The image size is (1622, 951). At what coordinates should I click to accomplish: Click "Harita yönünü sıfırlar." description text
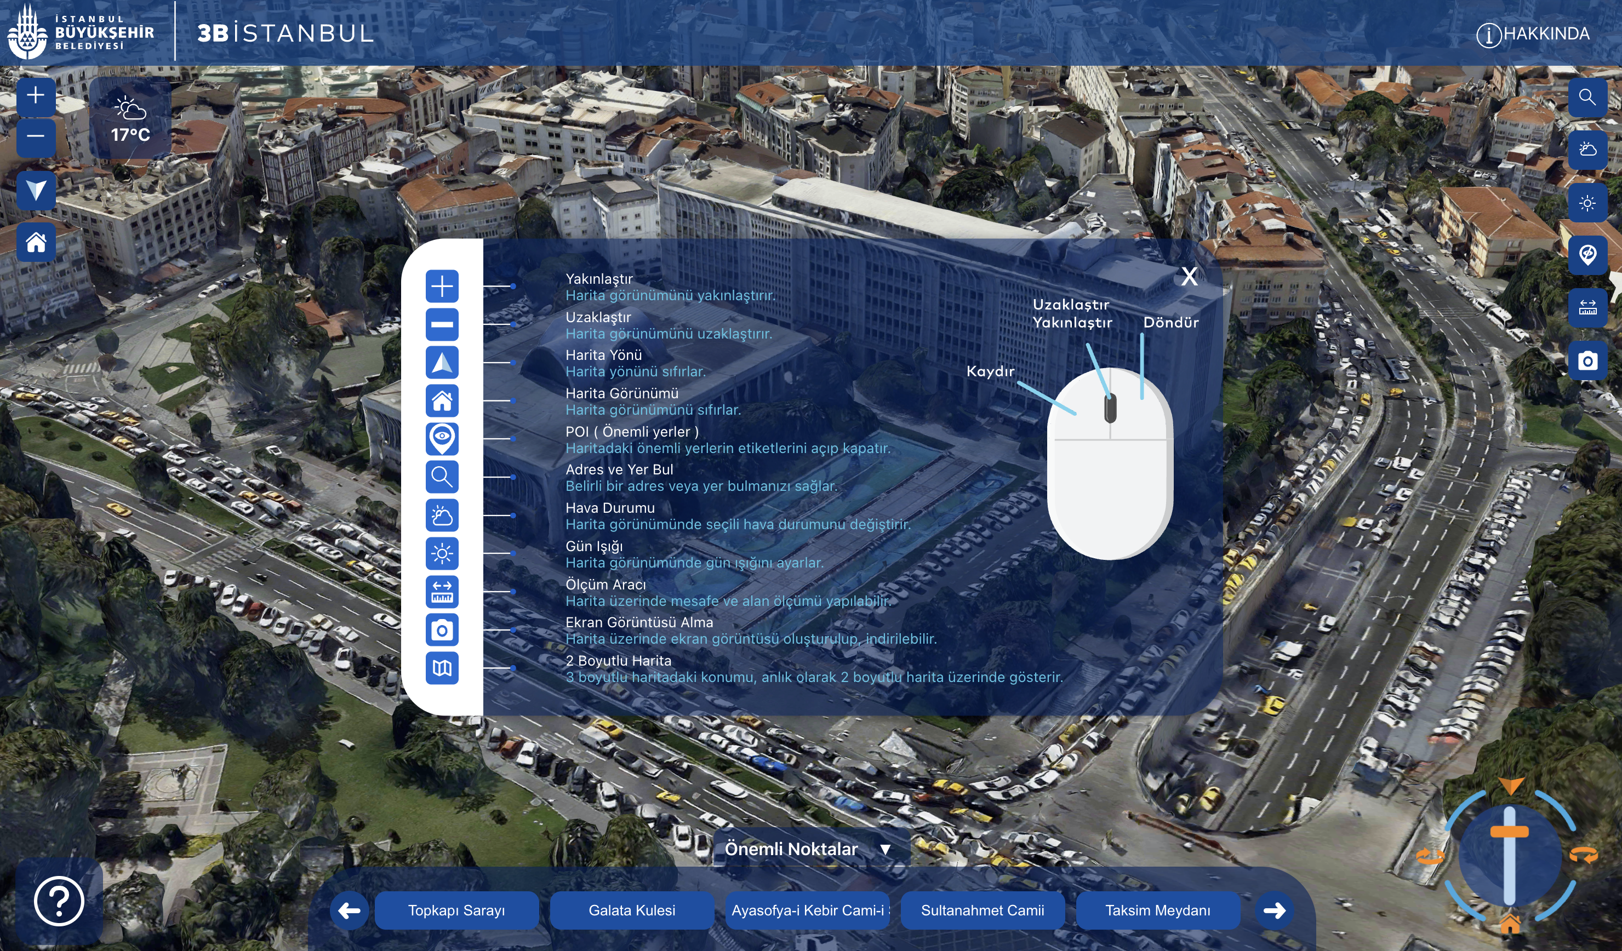coord(636,371)
